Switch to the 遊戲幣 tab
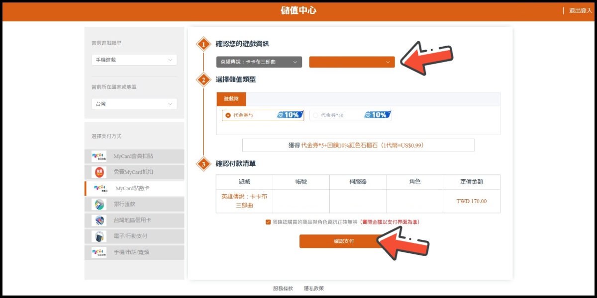The width and height of the screenshot is (597, 298). pyautogui.click(x=231, y=99)
